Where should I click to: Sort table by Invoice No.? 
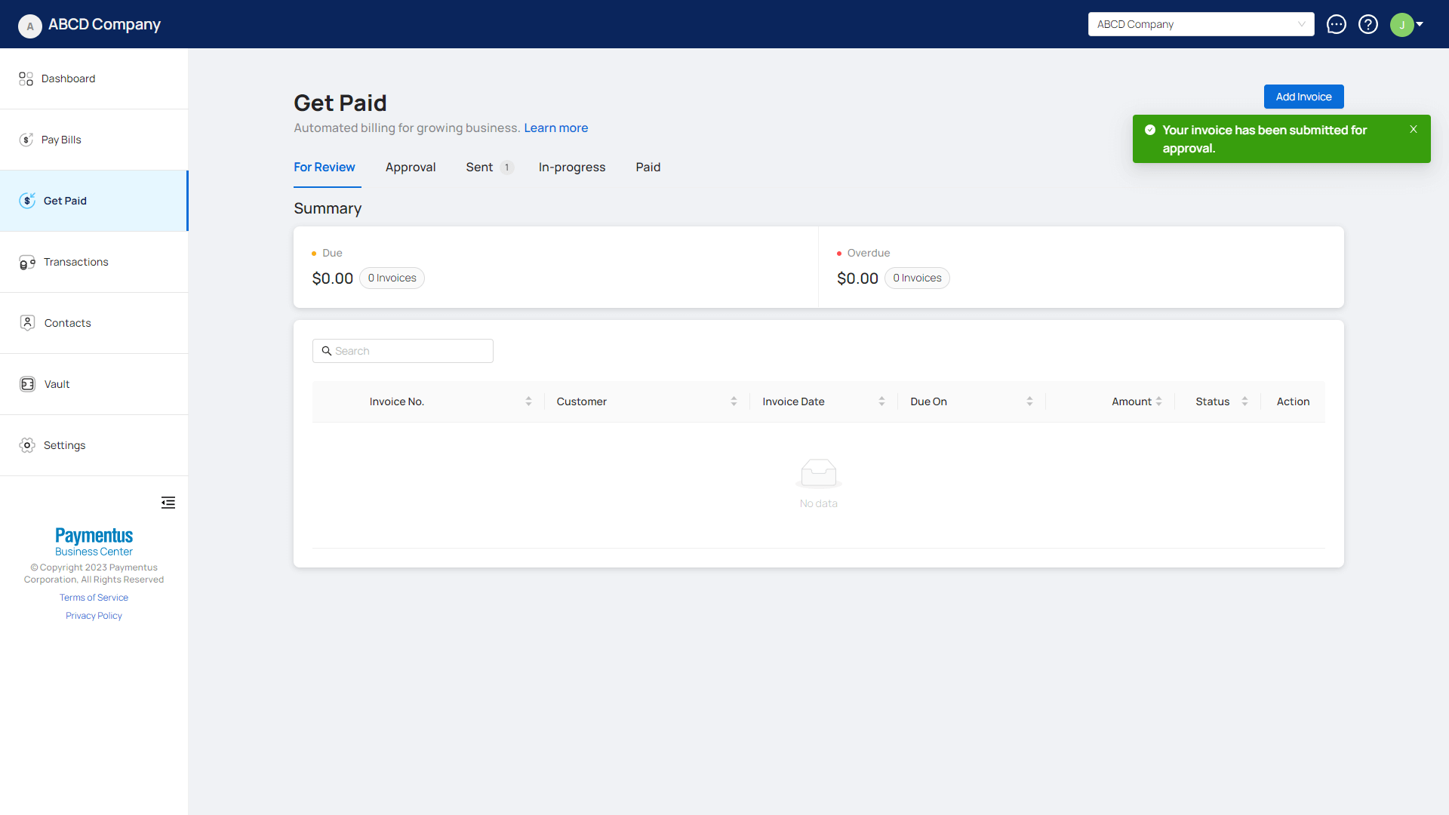pyautogui.click(x=528, y=401)
